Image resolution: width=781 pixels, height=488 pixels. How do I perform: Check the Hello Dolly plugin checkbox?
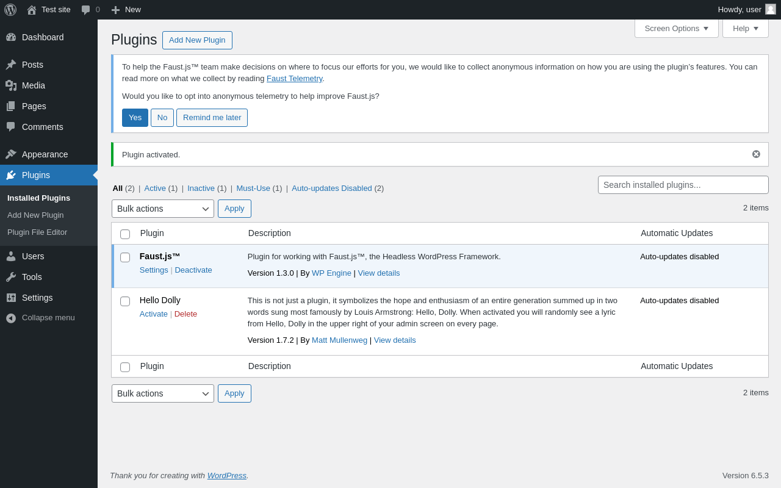pos(125,301)
